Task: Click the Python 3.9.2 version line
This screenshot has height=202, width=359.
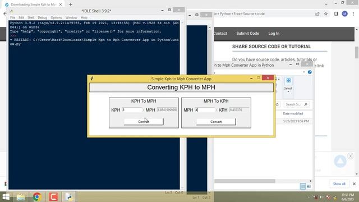Action: click(x=94, y=25)
